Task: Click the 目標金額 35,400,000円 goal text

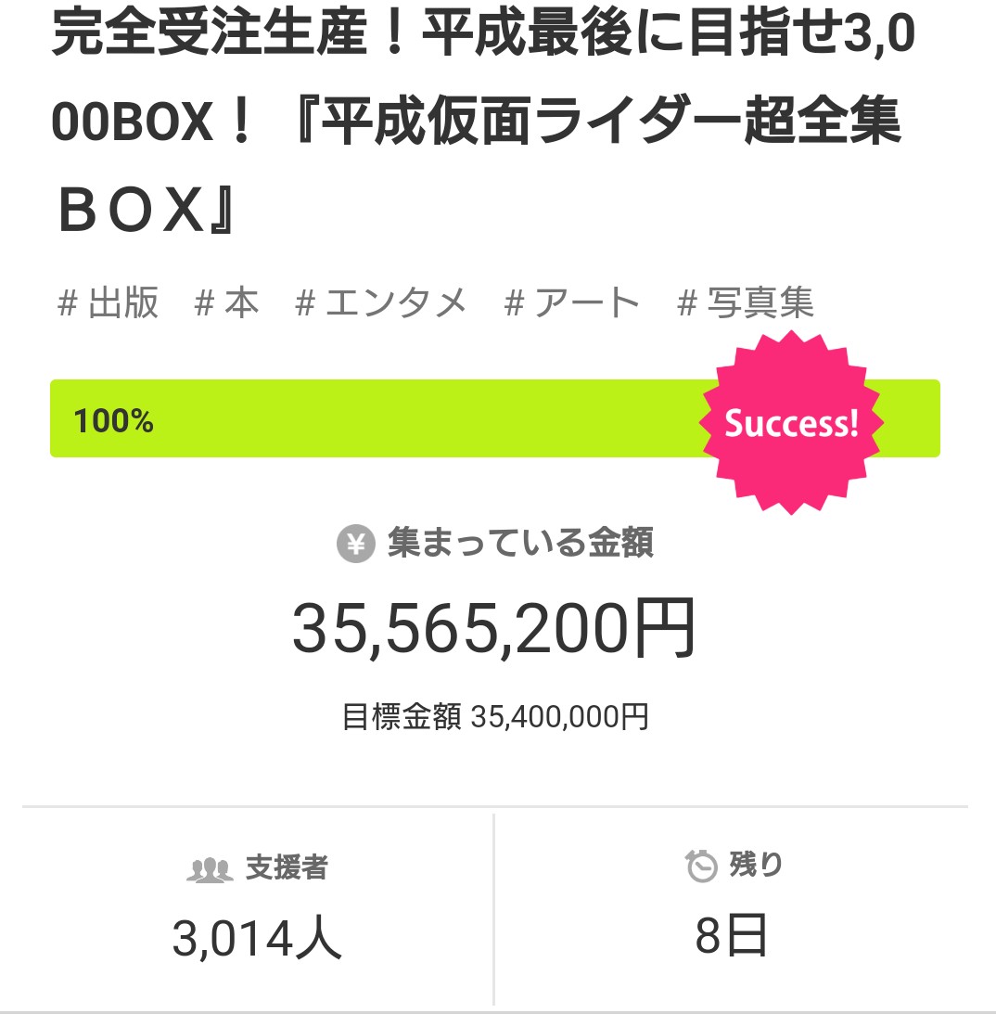Action: tap(495, 716)
